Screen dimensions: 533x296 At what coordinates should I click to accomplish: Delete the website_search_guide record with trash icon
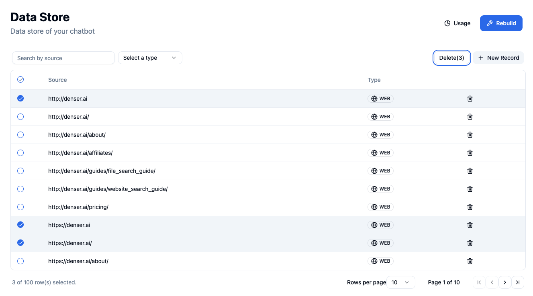tap(470, 189)
